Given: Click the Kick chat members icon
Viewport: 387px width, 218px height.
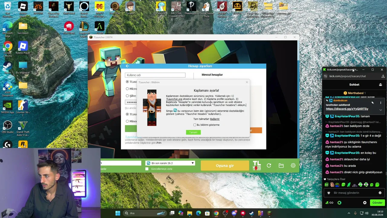Looking at the screenshot, I should click(380, 85).
